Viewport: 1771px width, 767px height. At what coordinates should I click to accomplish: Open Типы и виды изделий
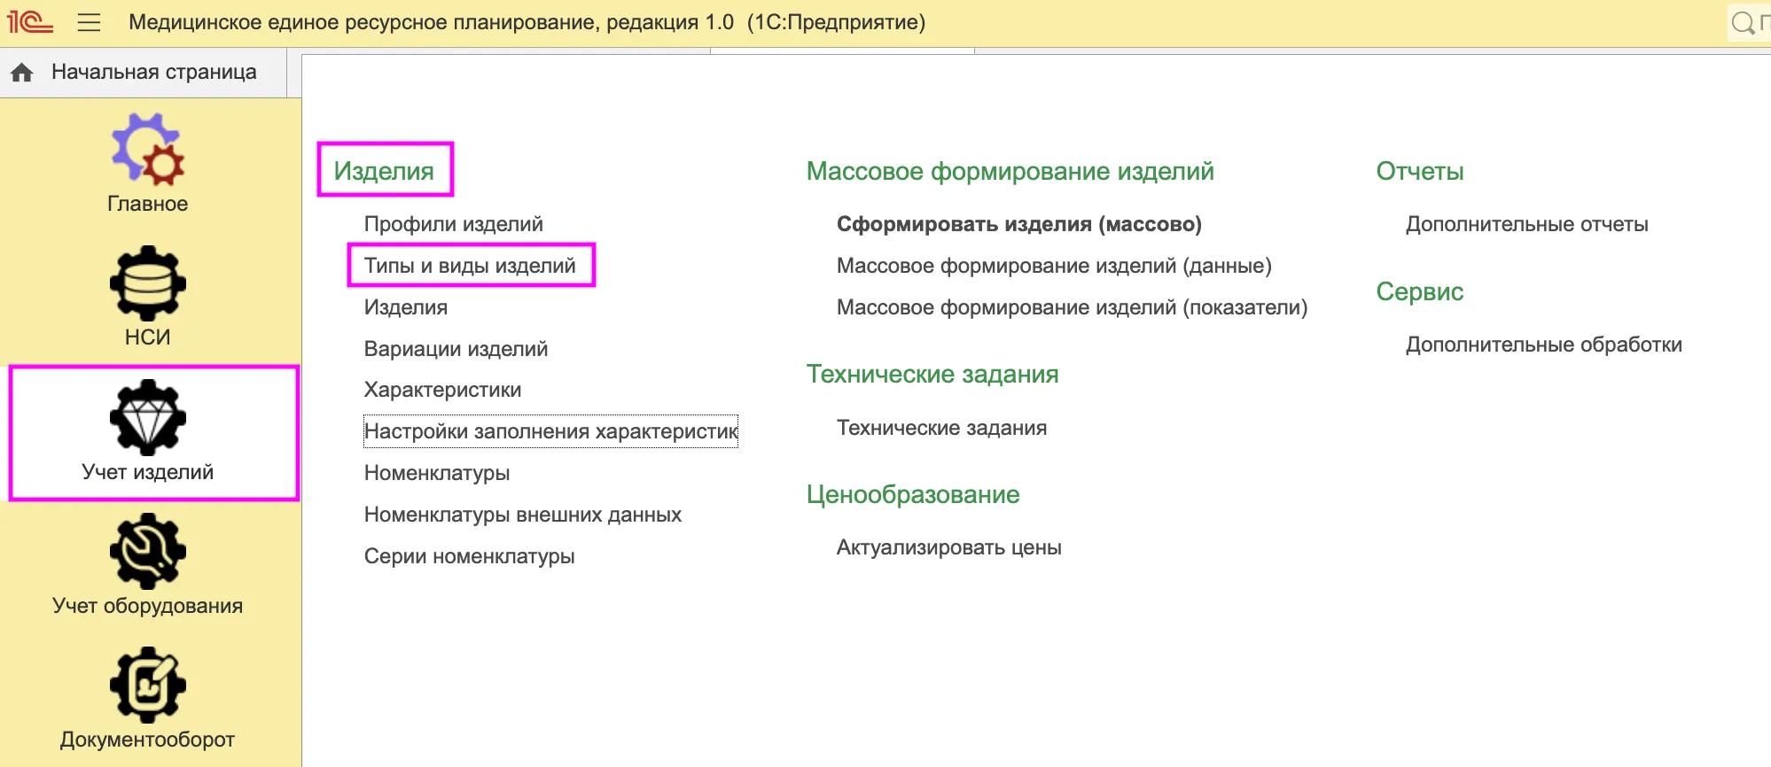pos(470,266)
